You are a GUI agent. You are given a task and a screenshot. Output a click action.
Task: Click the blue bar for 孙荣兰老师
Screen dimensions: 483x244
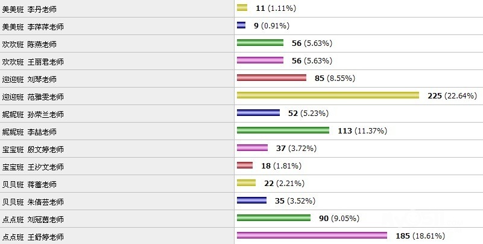coord(258,113)
